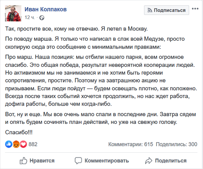Click the blue thumbs-up reaction icon
203x169 pixels.
(x=9, y=144)
